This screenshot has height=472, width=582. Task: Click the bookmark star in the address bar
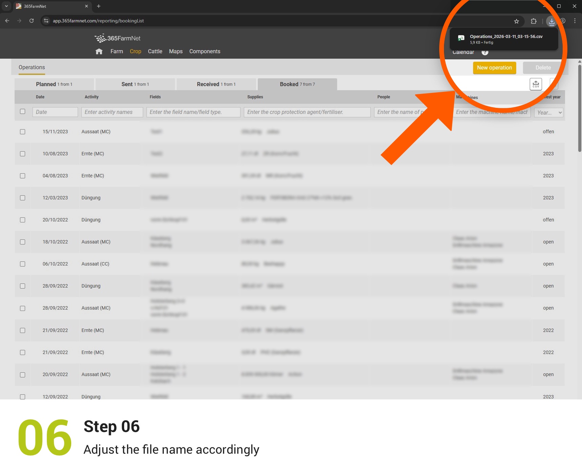(517, 21)
